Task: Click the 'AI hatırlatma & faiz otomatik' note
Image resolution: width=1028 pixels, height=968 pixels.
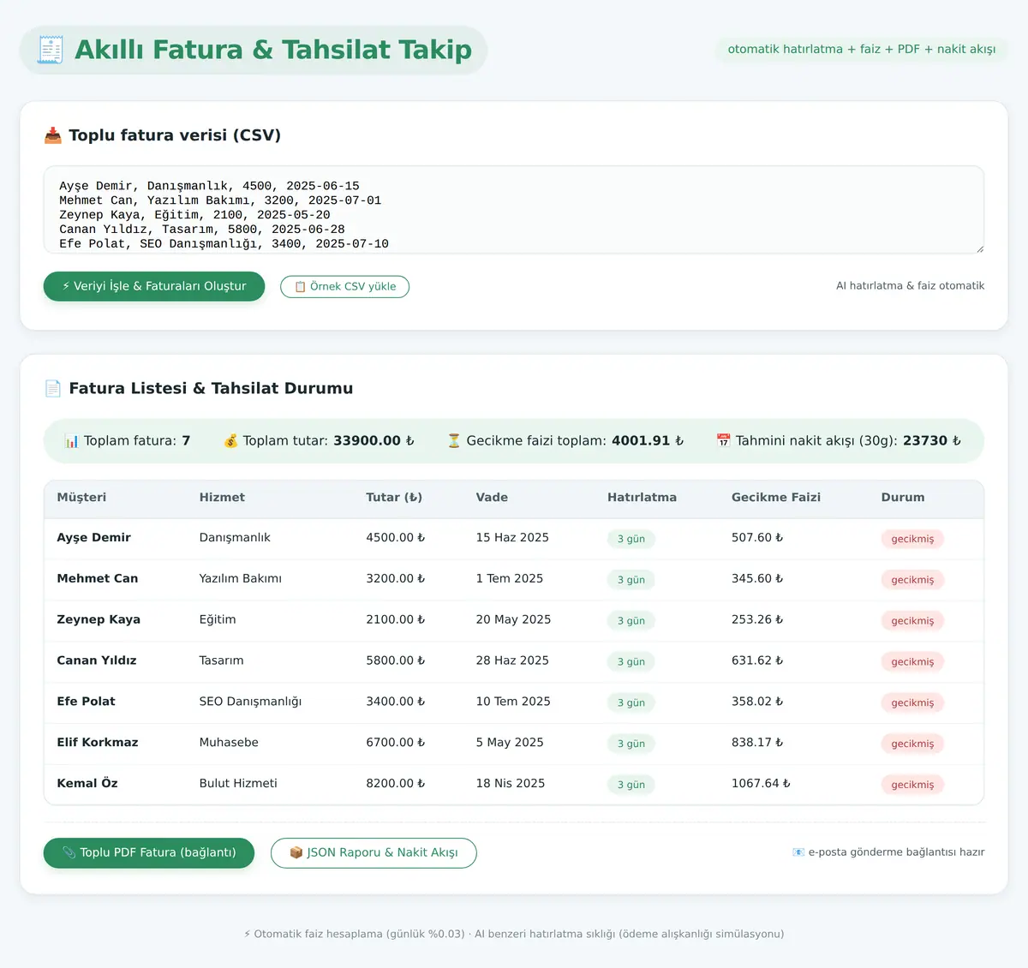Action: point(910,286)
